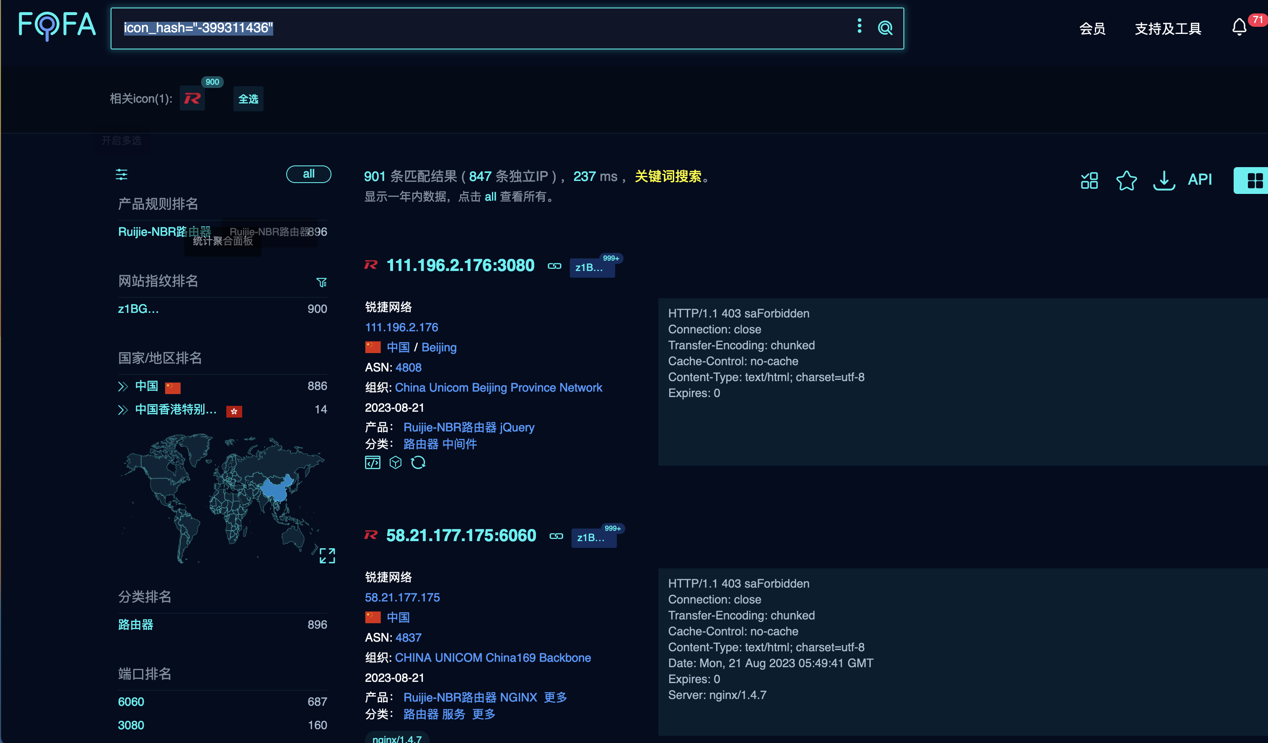Viewport: 1268px width, 743px height.
Task: Expand 更多 next to 服务 category
Action: (x=484, y=714)
